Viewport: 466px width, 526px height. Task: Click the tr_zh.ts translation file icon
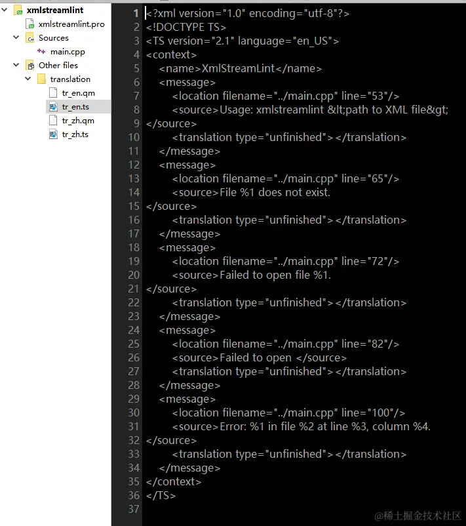53,134
